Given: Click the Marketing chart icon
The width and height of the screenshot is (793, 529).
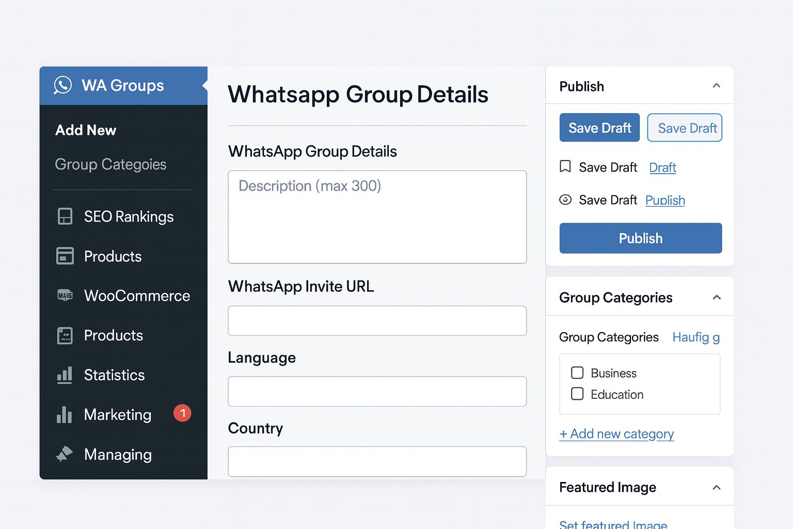Looking at the screenshot, I should pos(65,414).
